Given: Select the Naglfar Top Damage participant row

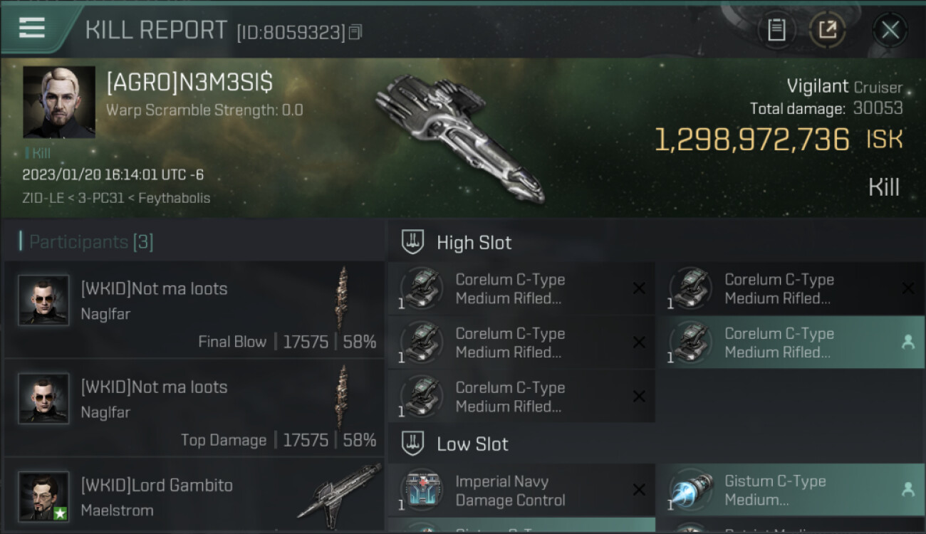Looking at the screenshot, I should (x=194, y=407).
